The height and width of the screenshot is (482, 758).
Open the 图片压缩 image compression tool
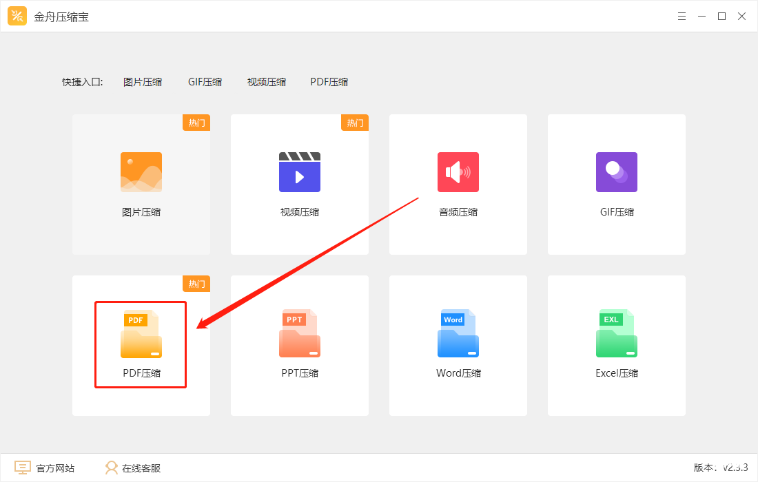click(x=141, y=172)
